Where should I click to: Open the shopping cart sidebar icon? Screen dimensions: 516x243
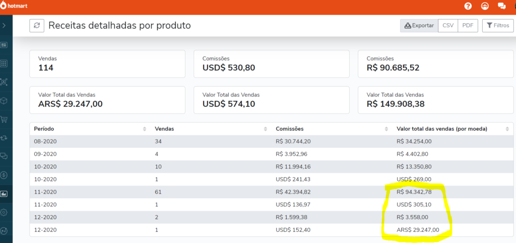point(4,119)
